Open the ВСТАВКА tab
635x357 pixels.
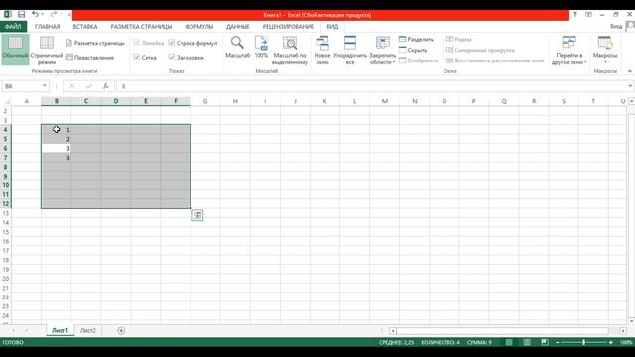(x=85, y=27)
